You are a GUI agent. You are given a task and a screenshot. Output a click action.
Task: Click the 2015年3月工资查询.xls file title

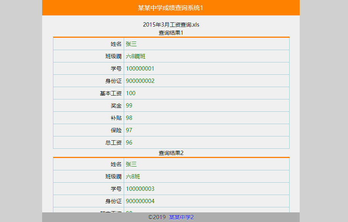coord(171,25)
